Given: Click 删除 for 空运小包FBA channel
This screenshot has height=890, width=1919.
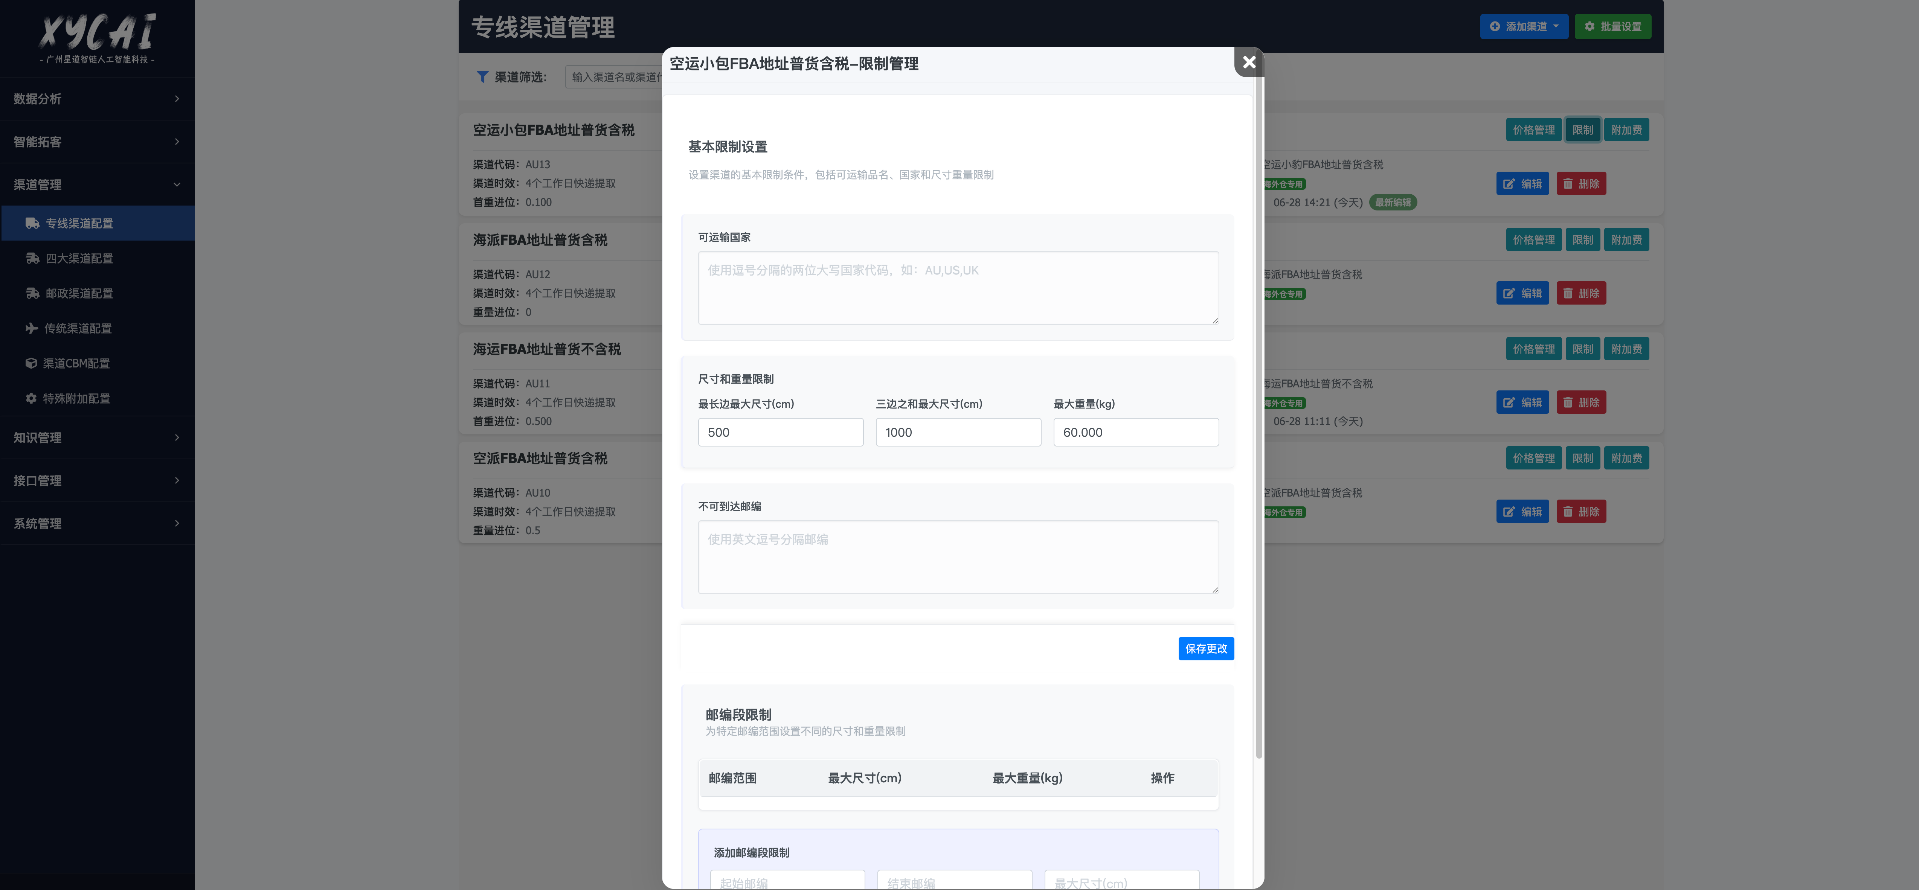Looking at the screenshot, I should (1582, 183).
